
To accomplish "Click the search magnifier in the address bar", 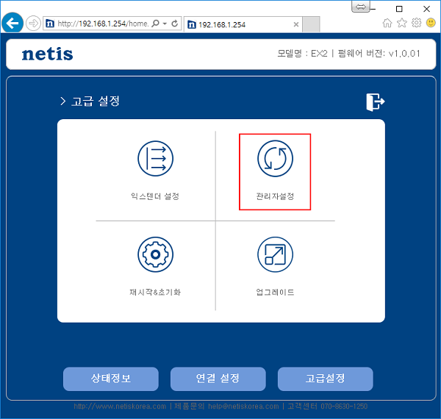I will [x=155, y=24].
